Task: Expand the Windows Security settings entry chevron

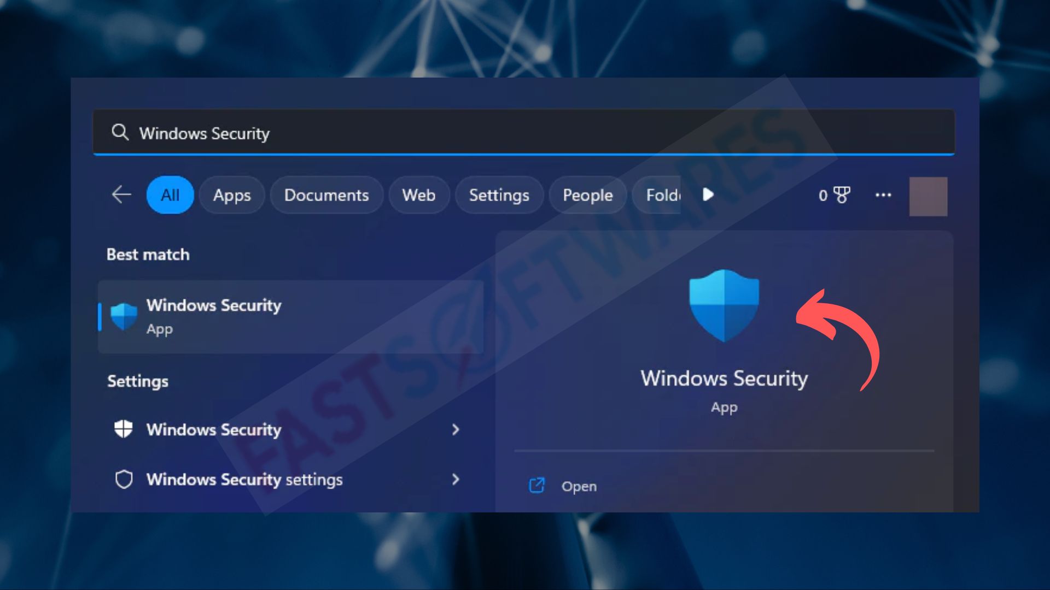Action: 456,479
